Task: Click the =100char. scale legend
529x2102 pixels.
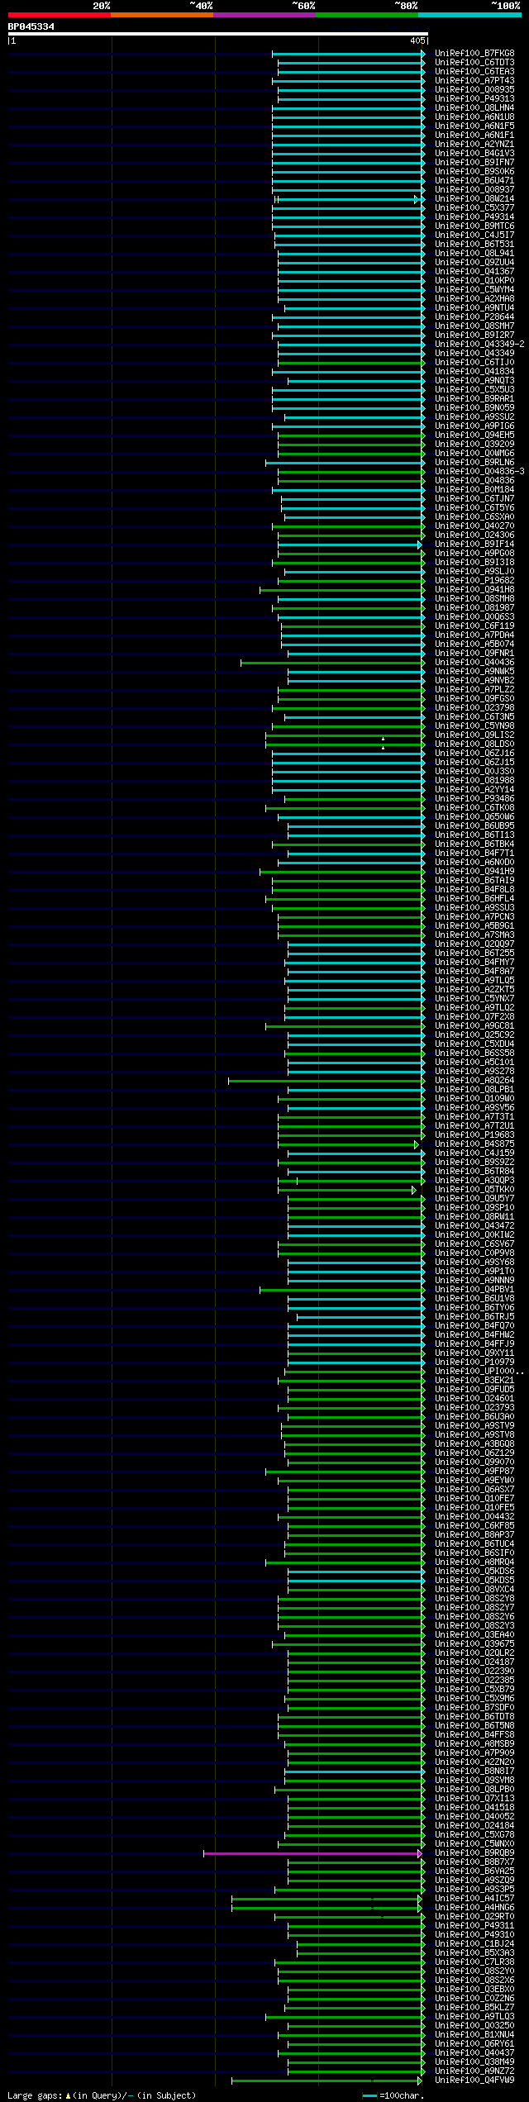Action: tap(393, 2095)
